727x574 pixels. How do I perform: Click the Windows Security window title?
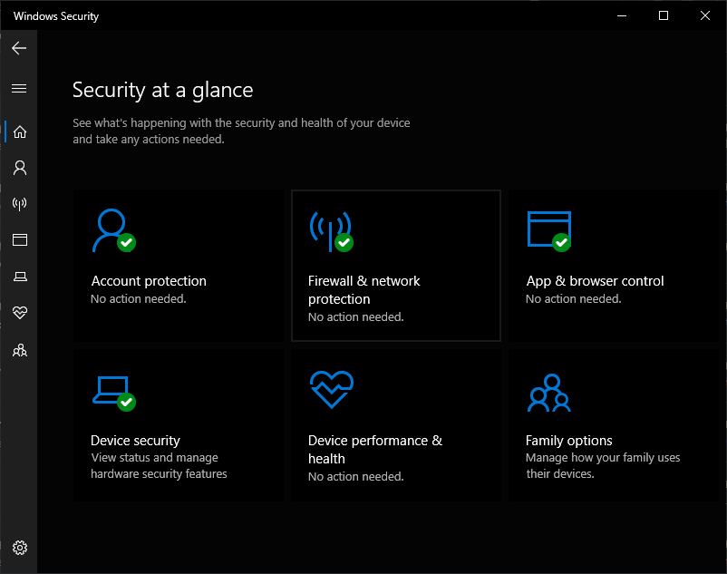[x=56, y=16]
